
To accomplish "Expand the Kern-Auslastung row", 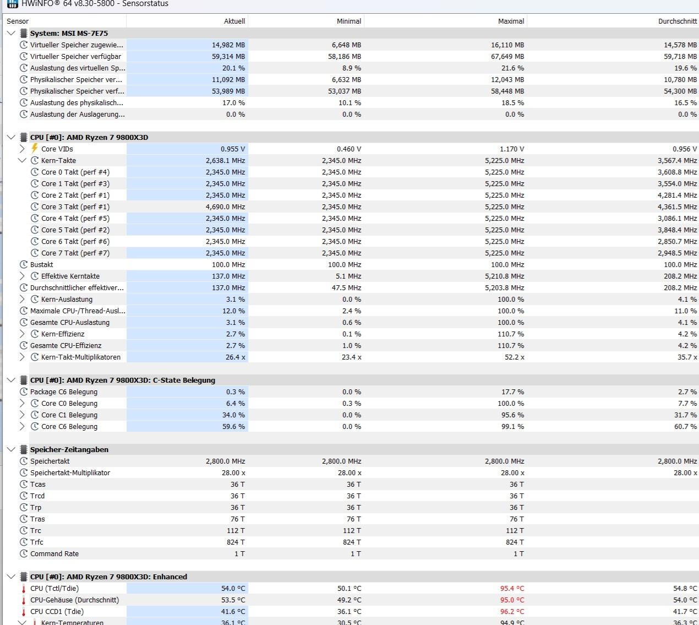I will click(x=22, y=299).
